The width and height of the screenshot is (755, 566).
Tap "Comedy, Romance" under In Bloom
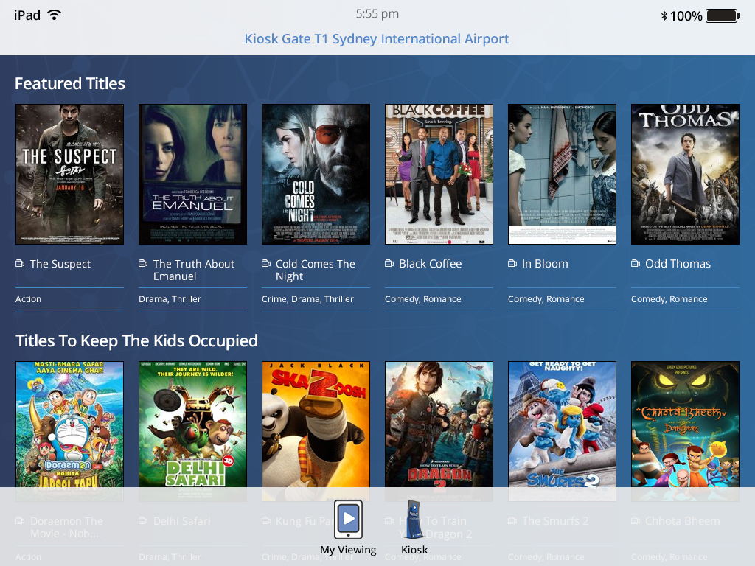point(546,299)
